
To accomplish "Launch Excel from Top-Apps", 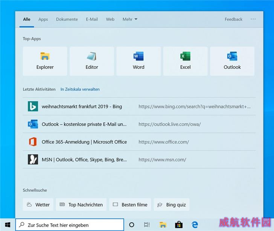I will [186, 61].
